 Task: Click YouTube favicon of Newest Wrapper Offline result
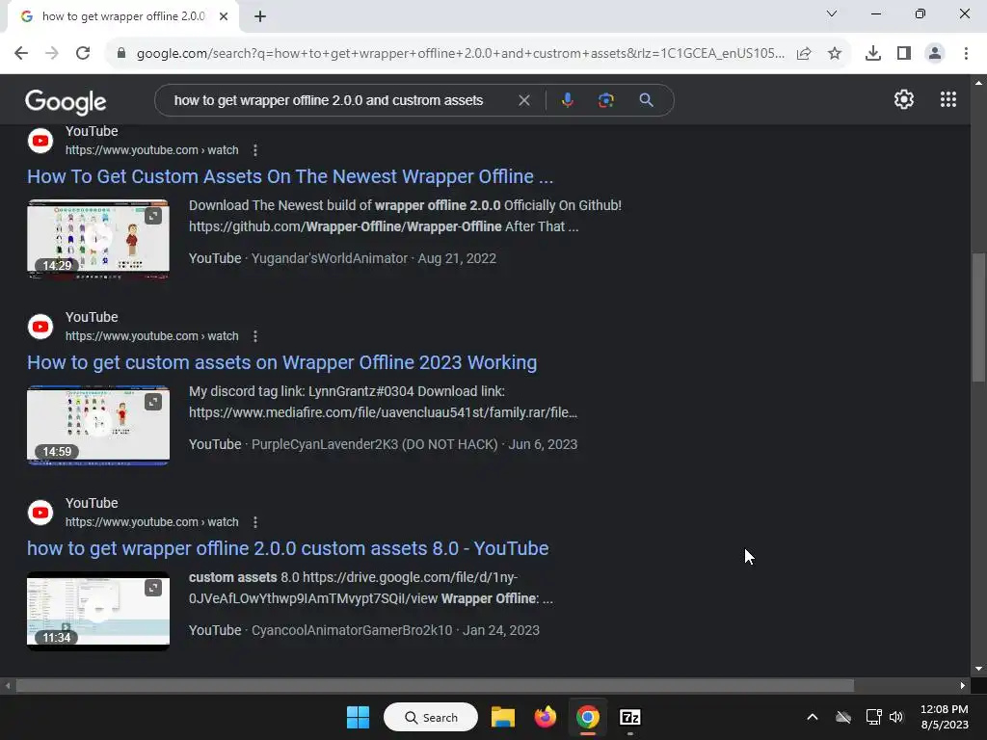[x=40, y=141]
